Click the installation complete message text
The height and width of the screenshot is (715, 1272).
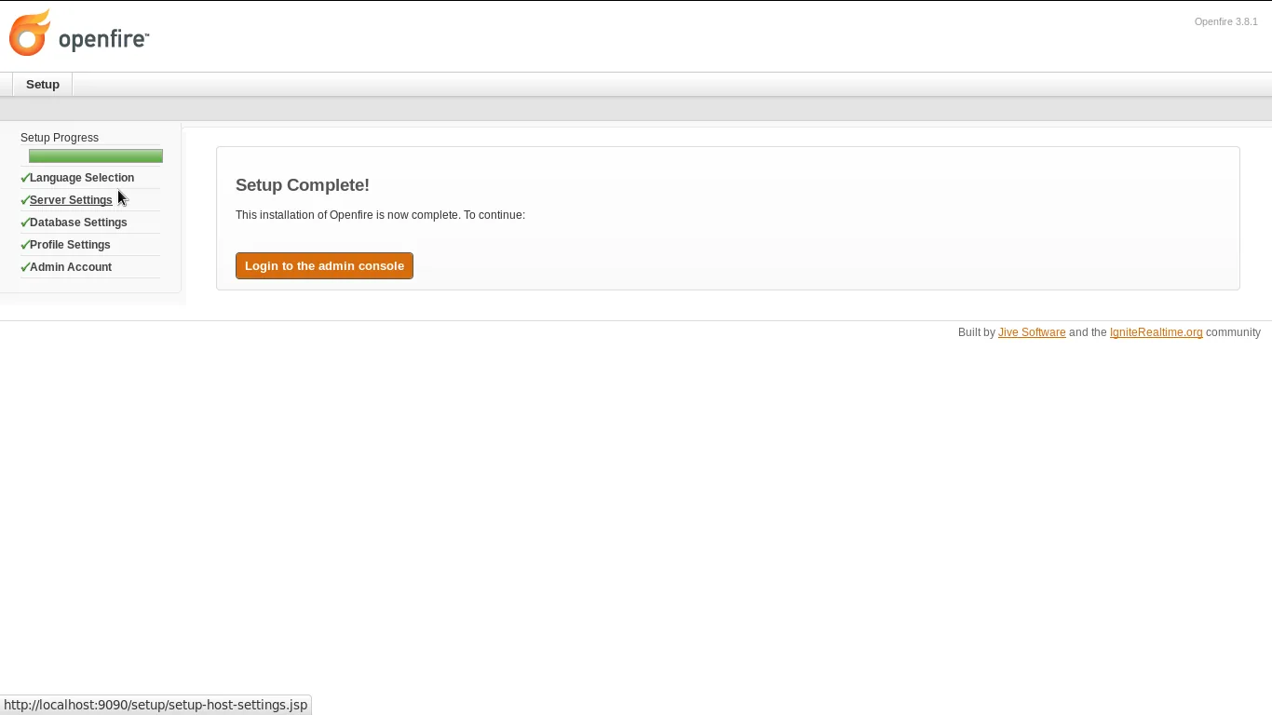(x=380, y=215)
